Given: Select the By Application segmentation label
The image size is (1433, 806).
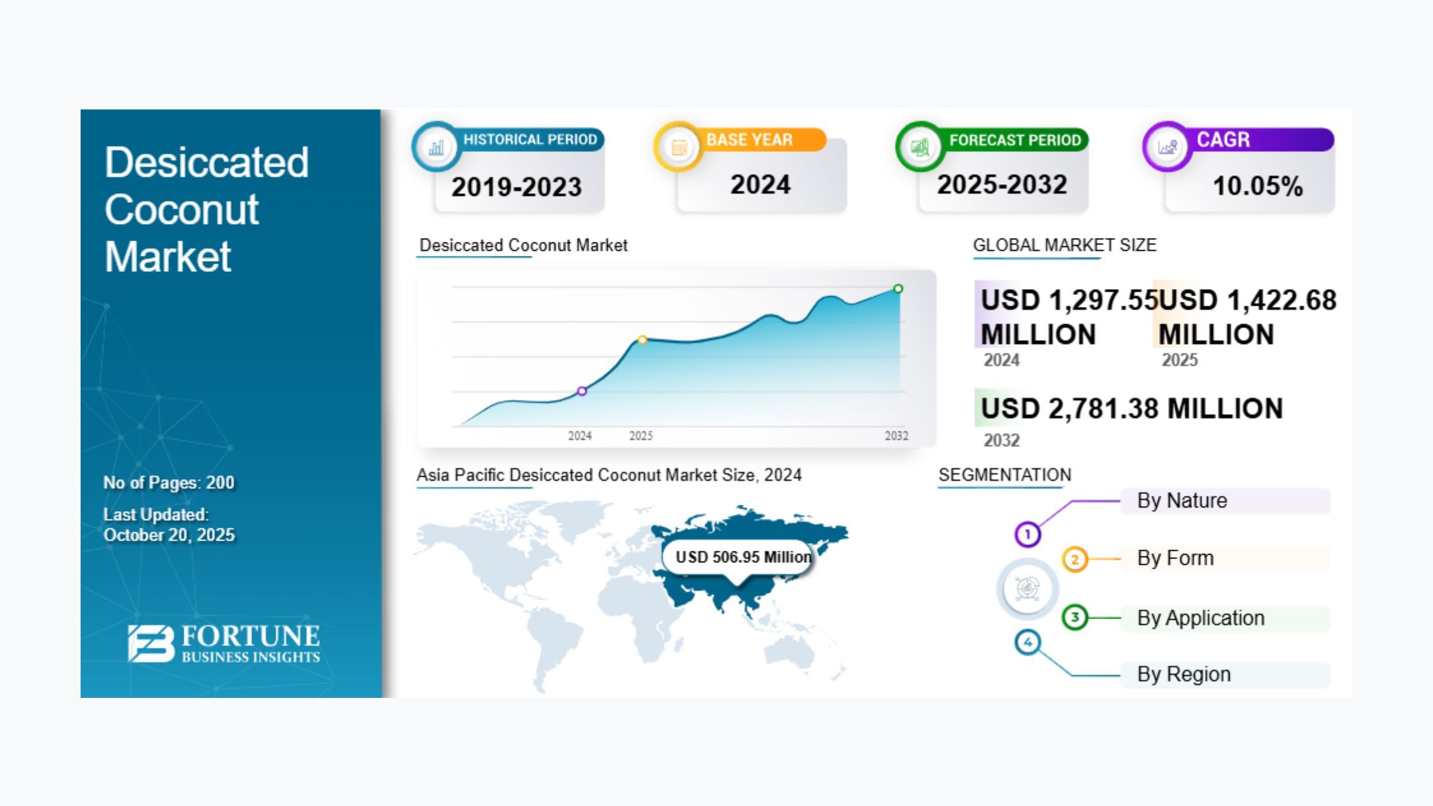Looking at the screenshot, I should (x=1201, y=618).
